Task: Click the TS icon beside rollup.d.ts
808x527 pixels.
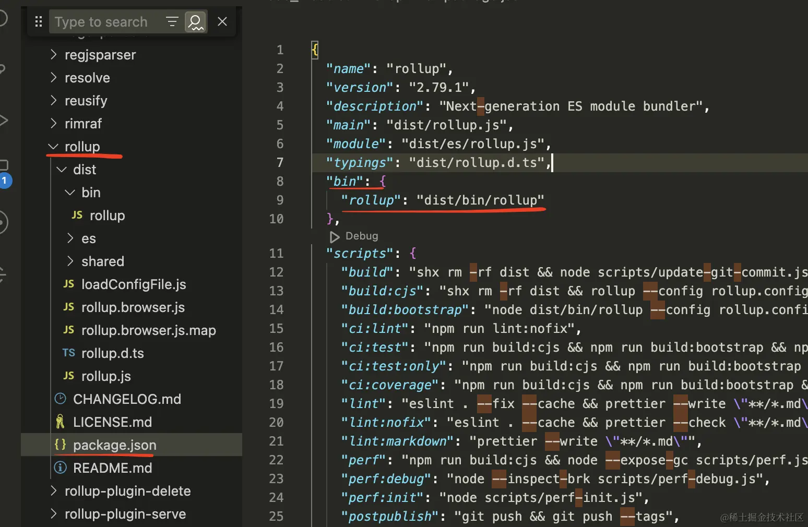Action: pos(69,353)
